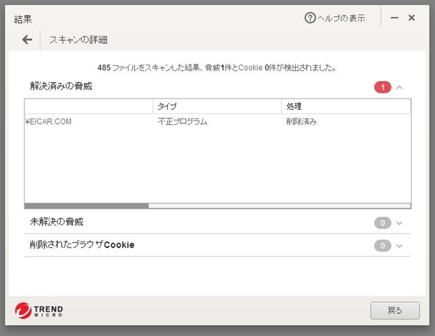
Task: Click the ヘルプの表示 link text
Action: 341,18
